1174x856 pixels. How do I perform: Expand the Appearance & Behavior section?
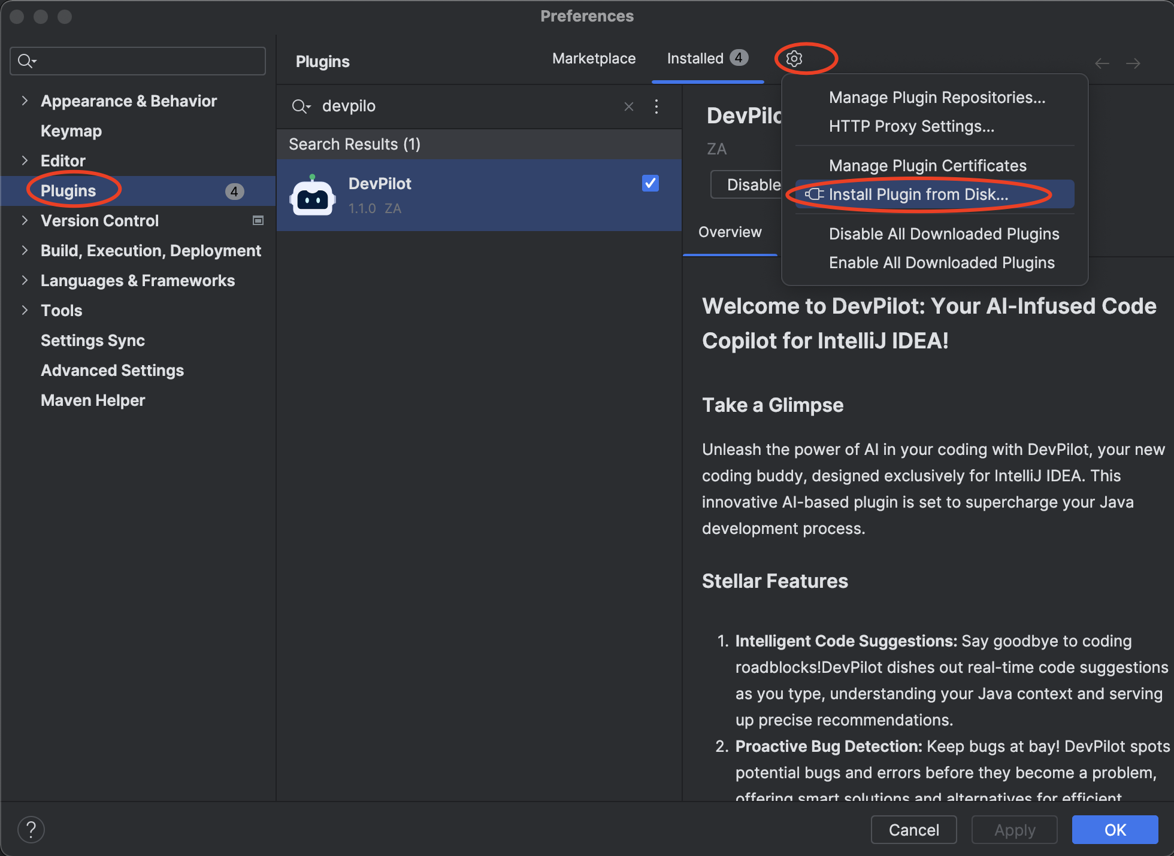point(25,101)
